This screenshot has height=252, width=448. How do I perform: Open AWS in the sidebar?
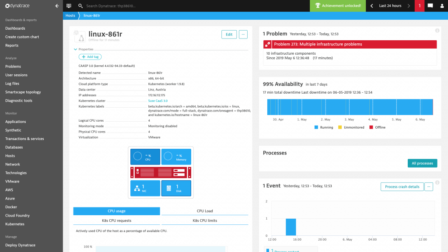pos(9,190)
